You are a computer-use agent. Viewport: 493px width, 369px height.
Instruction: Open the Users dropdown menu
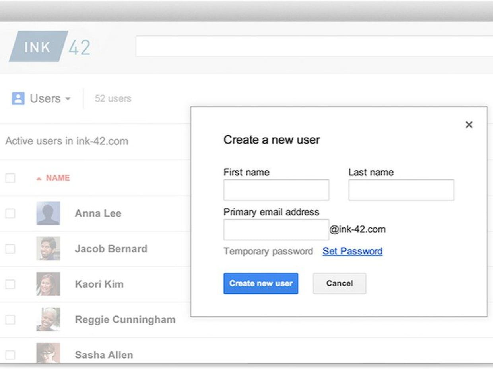point(50,98)
